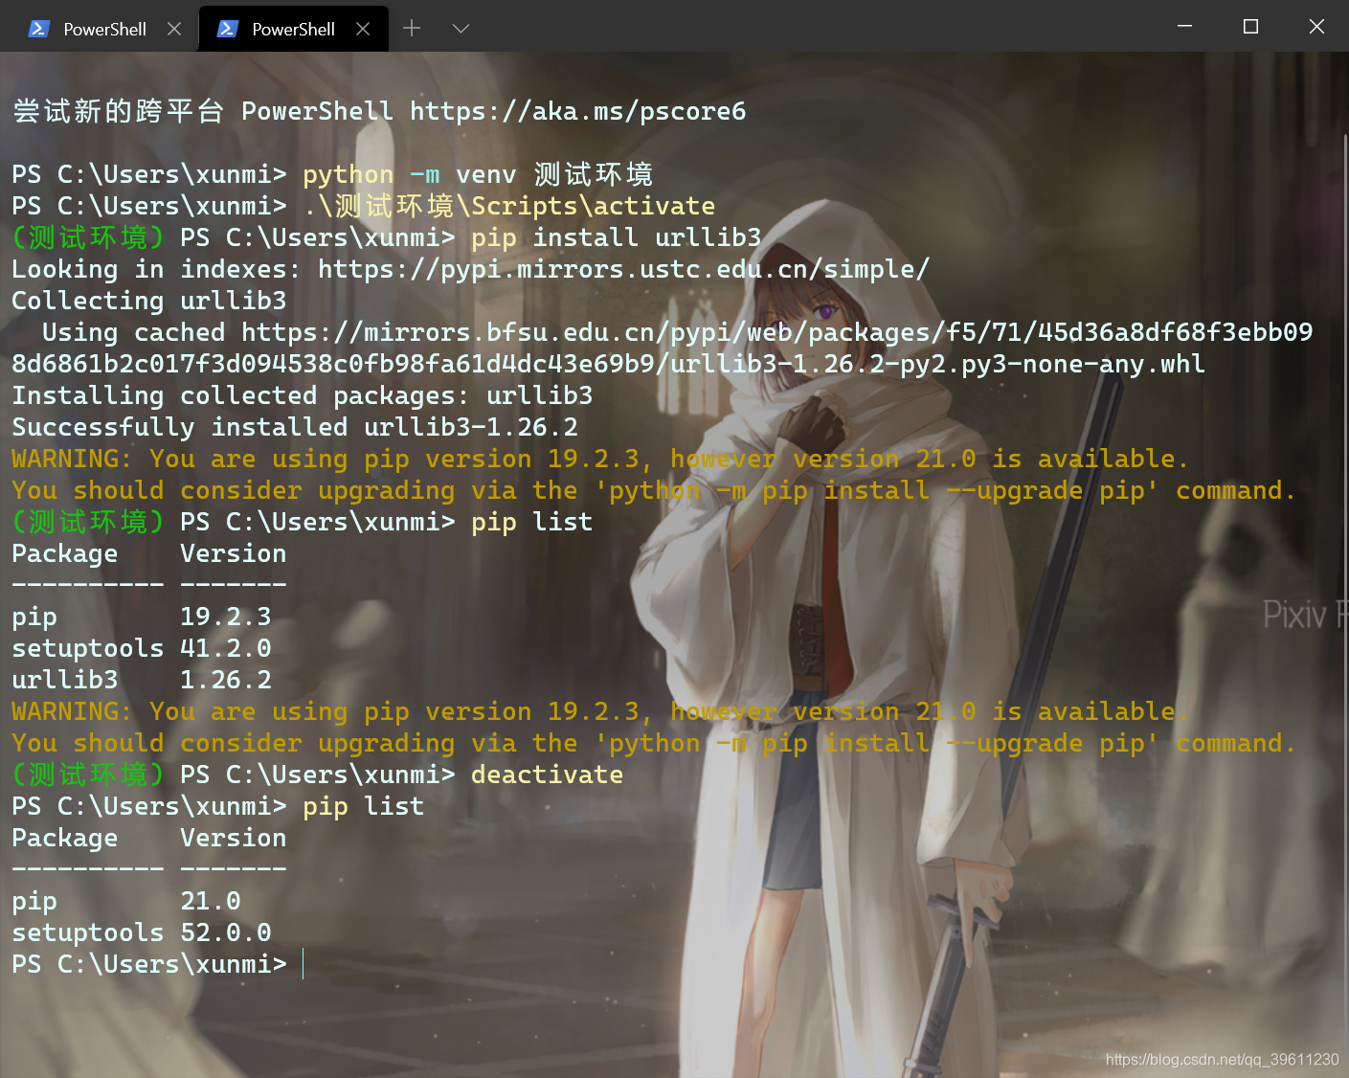
Task: Click the pypi.mirrors.ustc.edu.cn index URL
Action: 623,269
